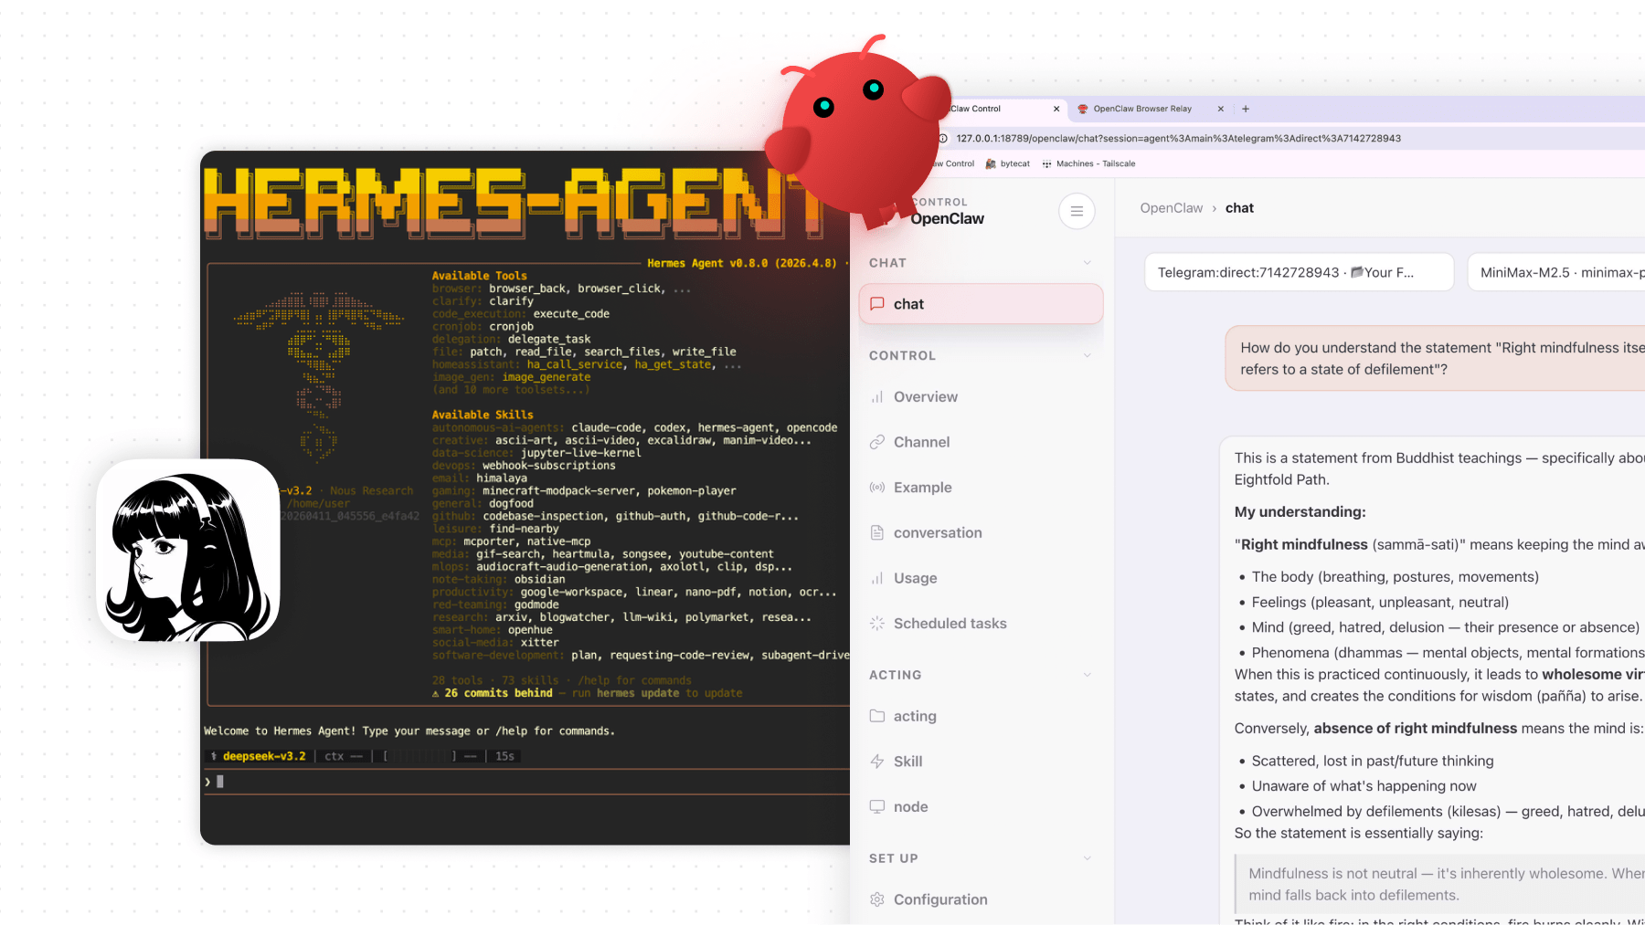Click the Hermes terminal input prompt

point(525,782)
